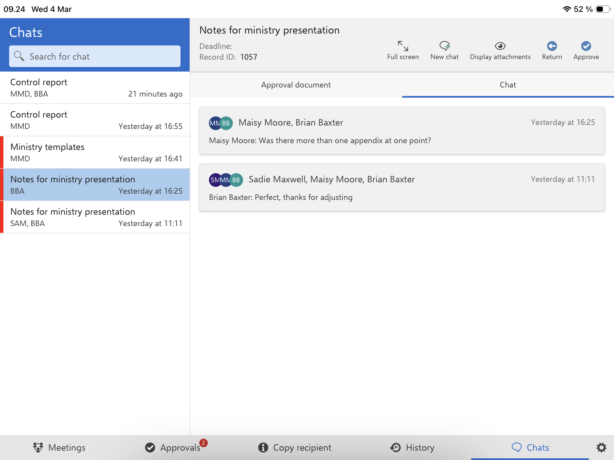Click the History clock icon
614x460 pixels.
click(395, 448)
